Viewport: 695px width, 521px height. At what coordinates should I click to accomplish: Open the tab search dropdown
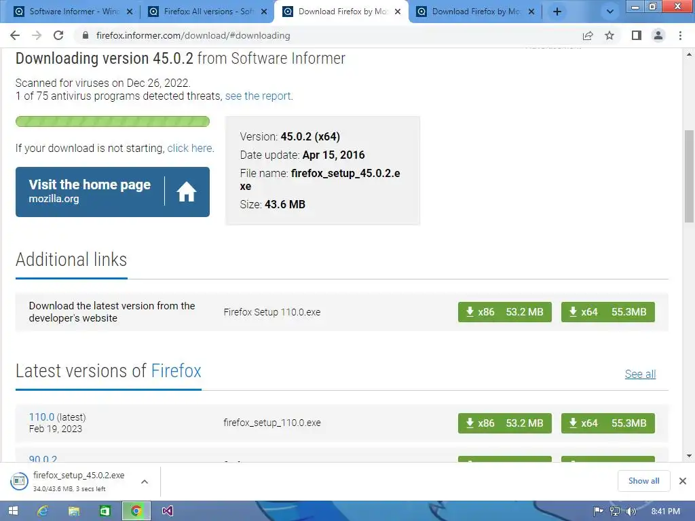610,12
